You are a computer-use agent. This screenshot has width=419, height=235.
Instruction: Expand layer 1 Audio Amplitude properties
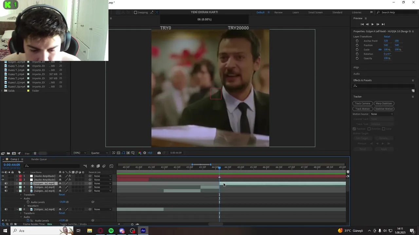pos(17,176)
